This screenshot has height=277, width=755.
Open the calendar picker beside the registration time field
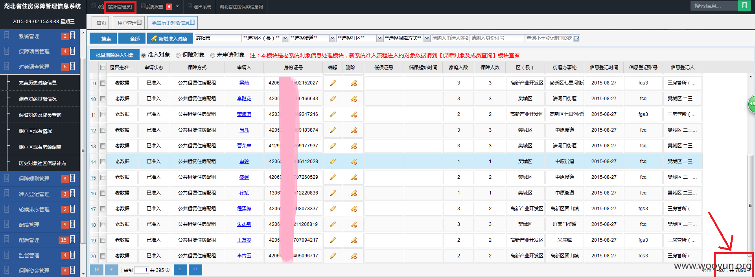[576, 38]
